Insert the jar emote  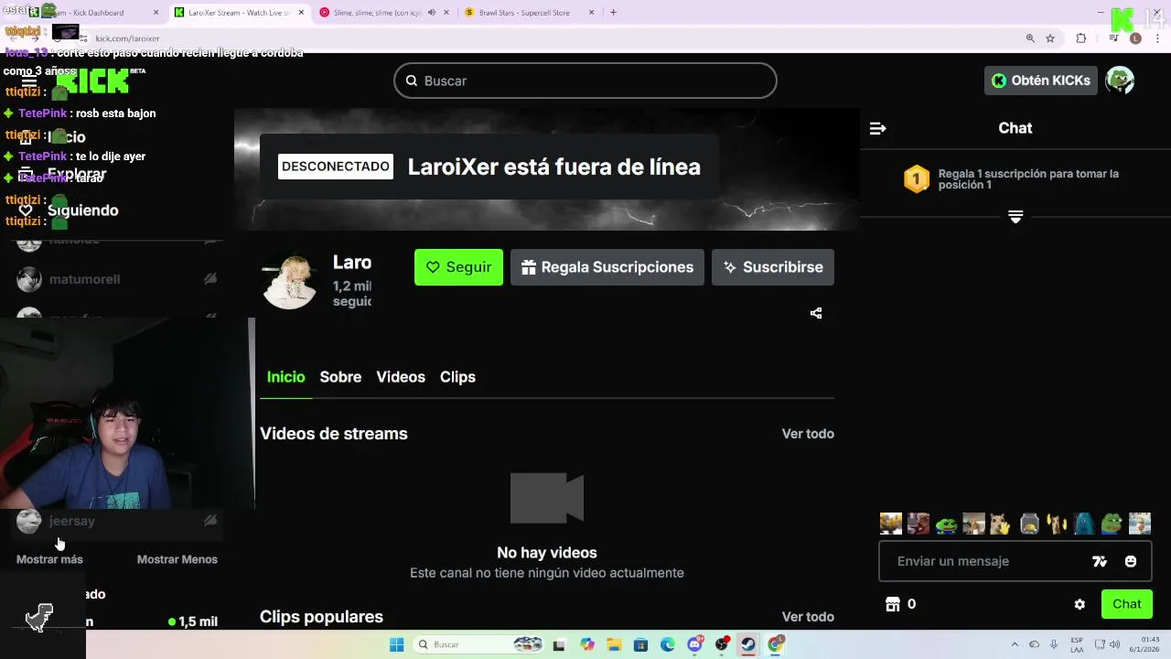1029,524
